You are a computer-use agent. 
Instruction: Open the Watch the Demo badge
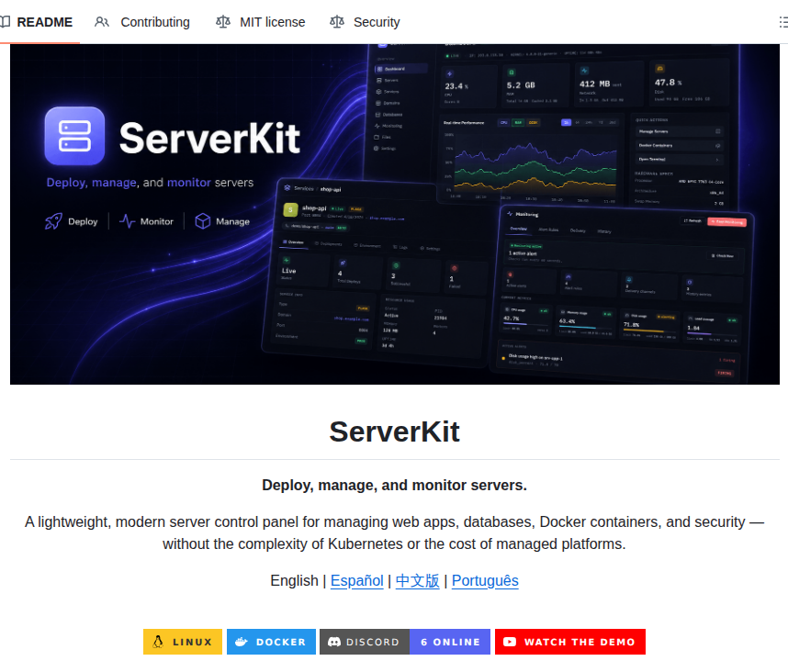coord(570,642)
